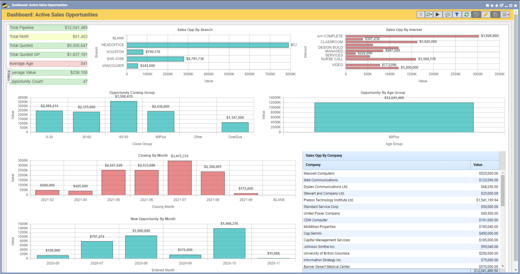Click the button showing number 3
Screen dimensions: 520x274
[x=420, y=15]
